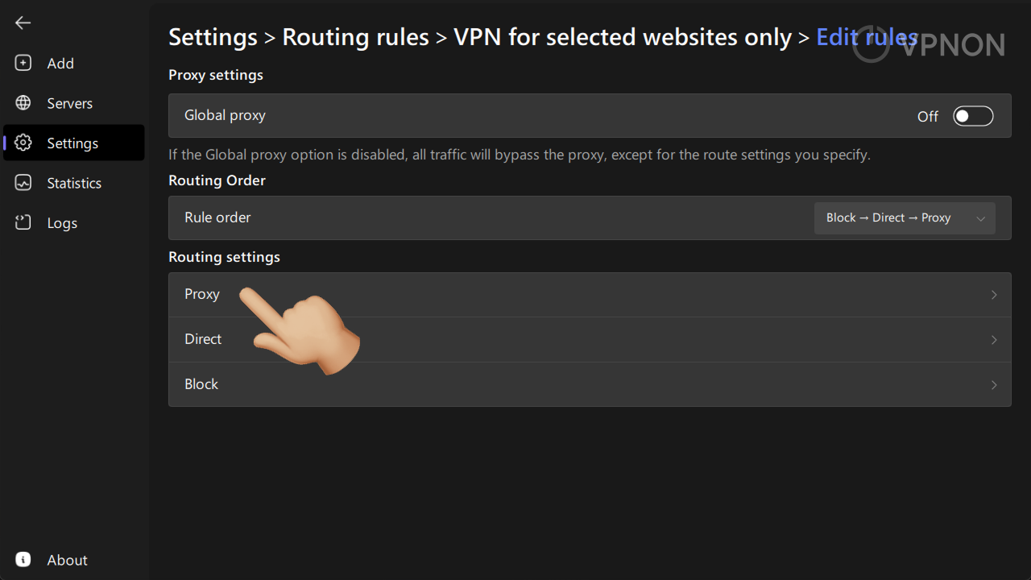Select the Servers globe icon

[x=23, y=102]
